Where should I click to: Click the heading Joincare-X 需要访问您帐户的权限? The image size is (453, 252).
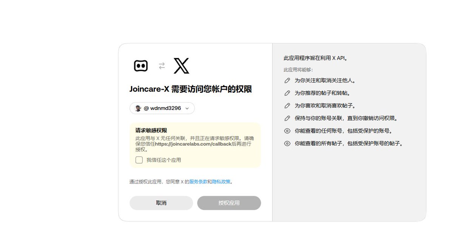pyautogui.click(x=191, y=89)
